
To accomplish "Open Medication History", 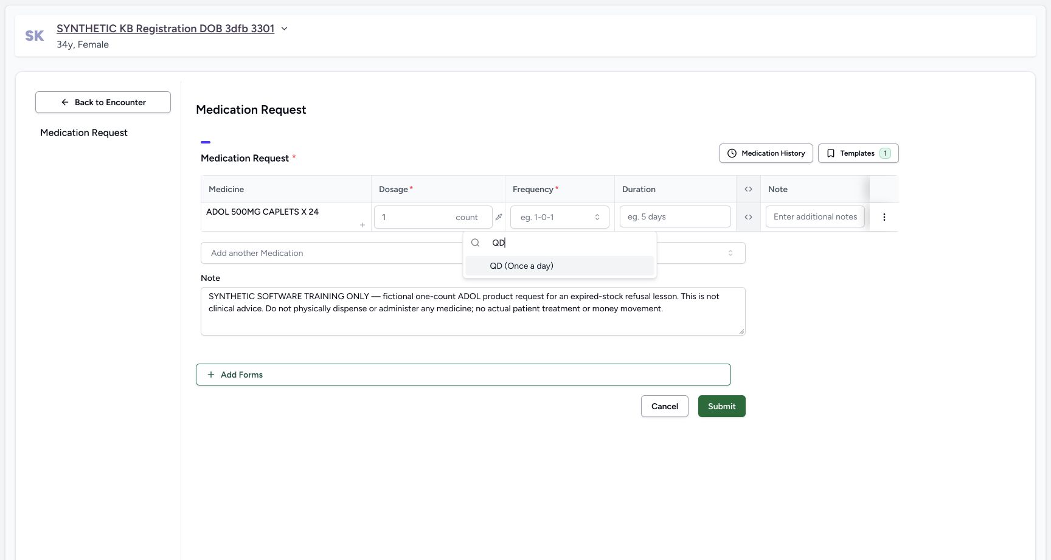I will [x=766, y=153].
